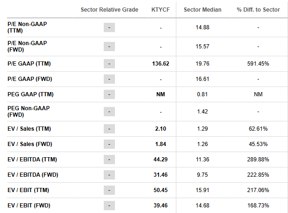Click the grade badge for EV / Sales (TTM)
This screenshot has height=213, width=288.
(x=109, y=129)
